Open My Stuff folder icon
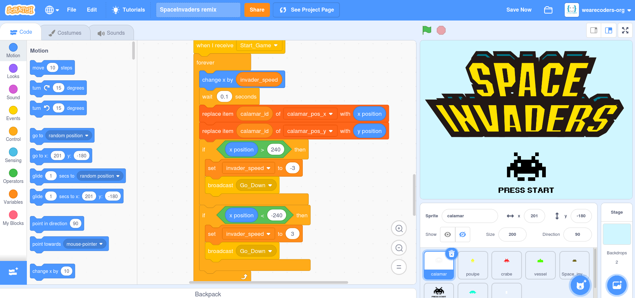The height and width of the screenshot is (298, 635). [548, 10]
